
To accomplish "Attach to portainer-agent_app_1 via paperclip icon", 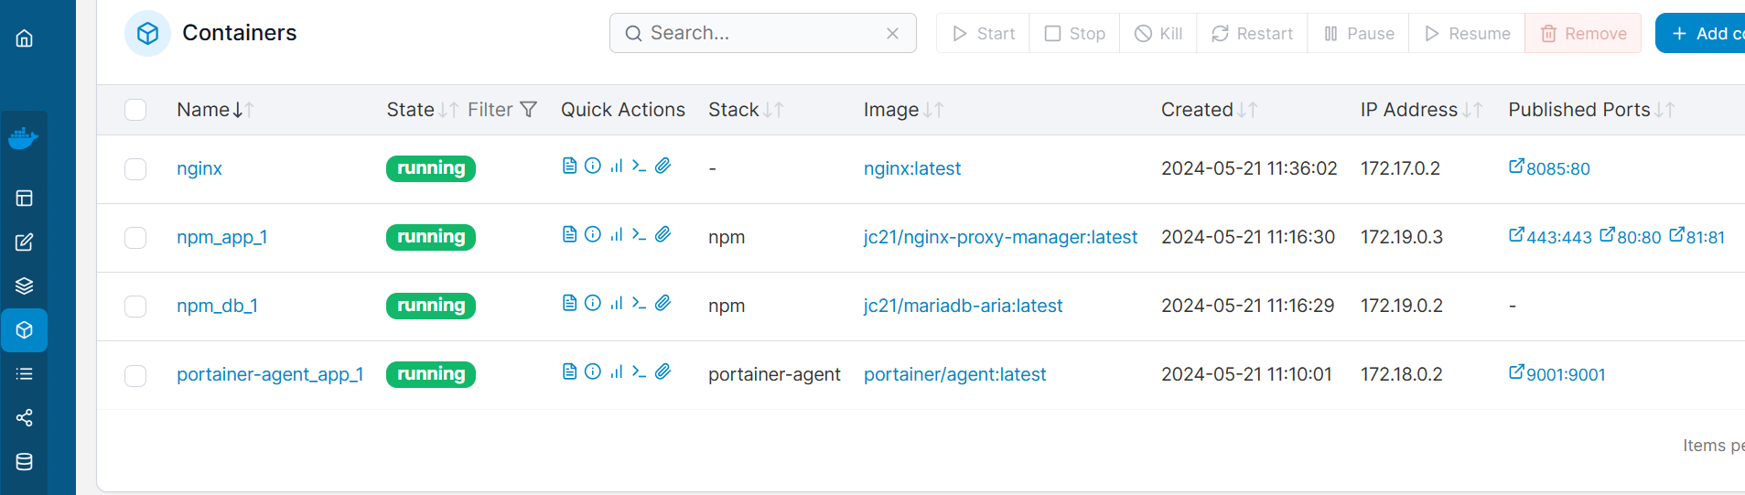I will tap(663, 371).
